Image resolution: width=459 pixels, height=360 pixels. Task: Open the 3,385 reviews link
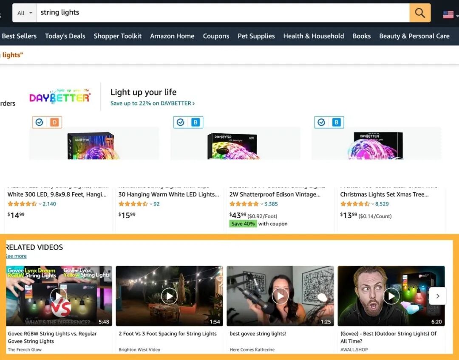(x=271, y=204)
